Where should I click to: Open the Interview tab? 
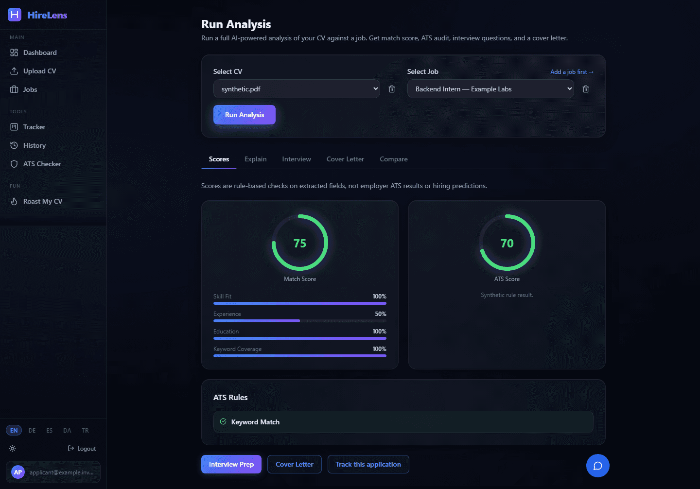coord(297,159)
